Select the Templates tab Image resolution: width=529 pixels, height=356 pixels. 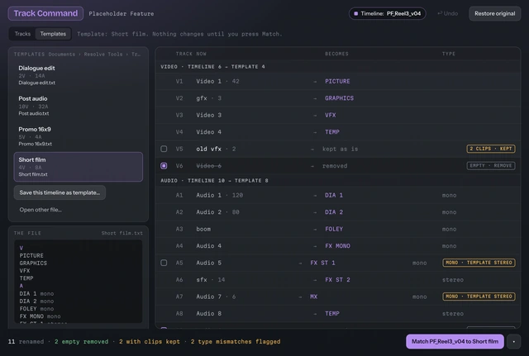click(x=53, y=34)
